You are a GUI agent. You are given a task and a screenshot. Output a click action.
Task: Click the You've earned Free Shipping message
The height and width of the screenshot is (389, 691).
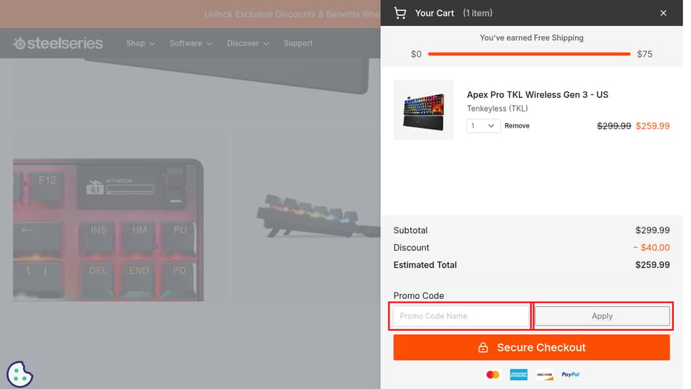tap(531, 38)
